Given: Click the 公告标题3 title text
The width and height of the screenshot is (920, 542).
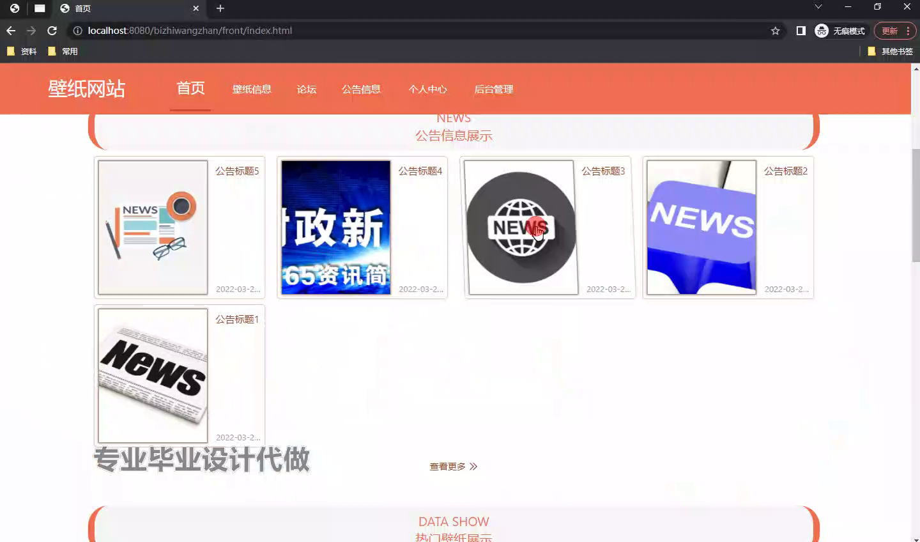Looking at the screenshot, I should (x=603, y=171).
